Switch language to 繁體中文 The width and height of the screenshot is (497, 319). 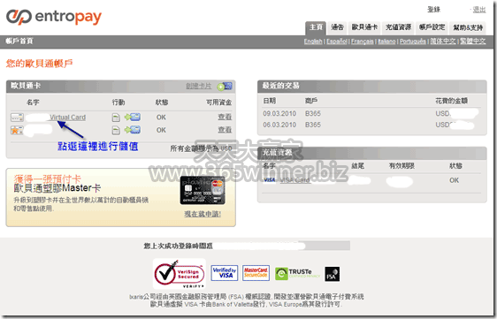point(472,42)
